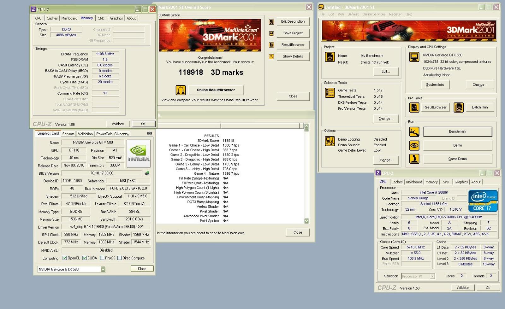Switch to Graphics tab in CPU-Z CPU window

(x=461, y=182)
